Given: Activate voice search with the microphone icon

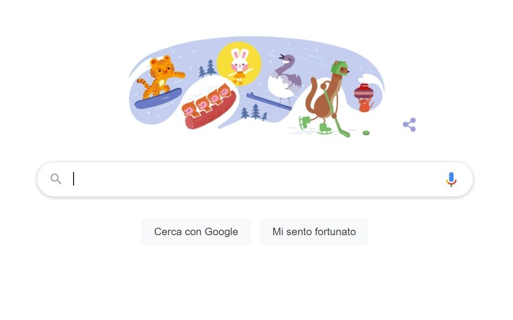Looking at the screenshot, I should (451, 179).
